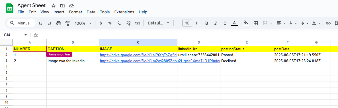The height and width of the screenshot is (108, 338).
Task: Select the CAPTION header cell
Action: [x=73, y=49]
